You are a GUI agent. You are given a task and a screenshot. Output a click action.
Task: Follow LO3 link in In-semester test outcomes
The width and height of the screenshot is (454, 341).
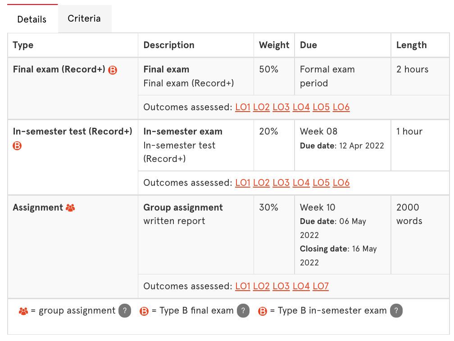281,183
